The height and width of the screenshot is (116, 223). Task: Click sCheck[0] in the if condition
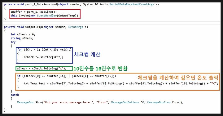tap(33, 76)
